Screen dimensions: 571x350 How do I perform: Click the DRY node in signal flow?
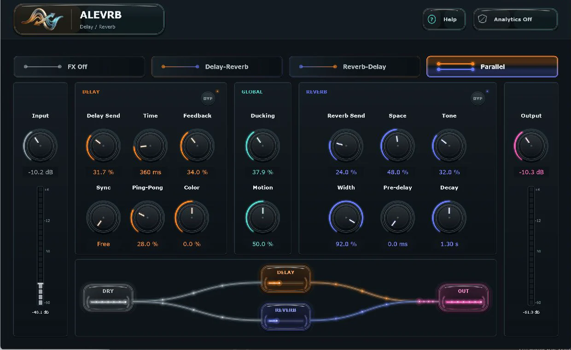coord(108,297)
